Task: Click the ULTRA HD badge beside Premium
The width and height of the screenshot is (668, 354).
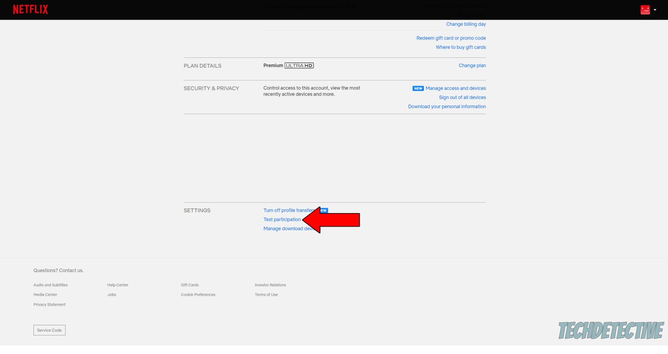Action: [x=299, y=65]
